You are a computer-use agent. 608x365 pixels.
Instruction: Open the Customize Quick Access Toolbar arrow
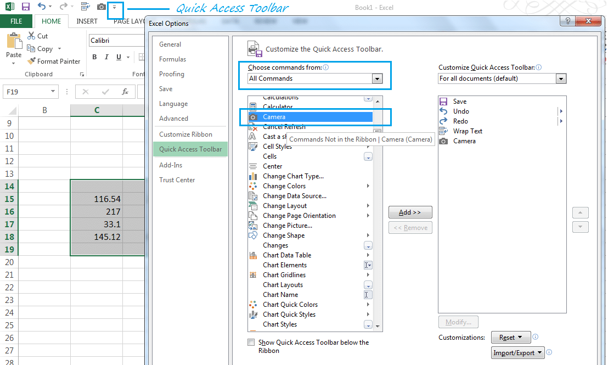pos(114,7)
